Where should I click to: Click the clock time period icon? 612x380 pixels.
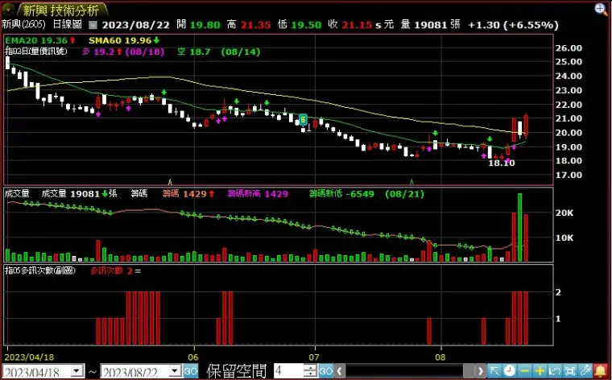coord(510,371)
